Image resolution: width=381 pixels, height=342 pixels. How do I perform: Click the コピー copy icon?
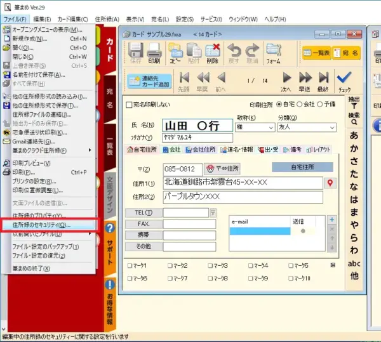[175, 53]
